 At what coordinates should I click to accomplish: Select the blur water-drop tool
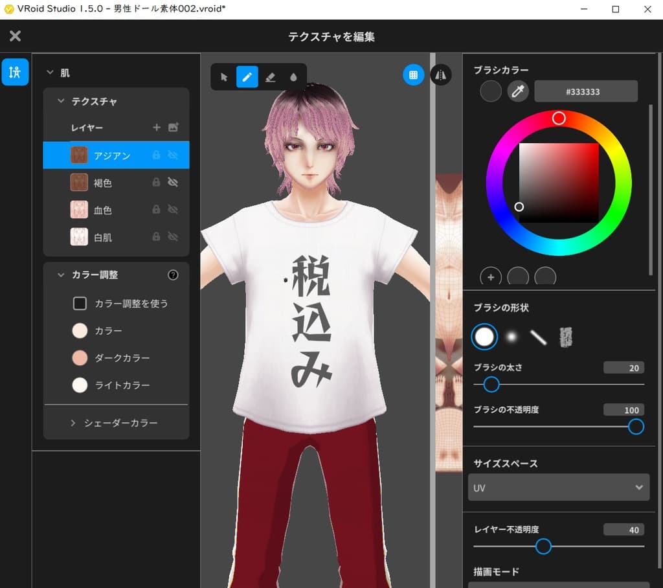click(x=295, y=77)
